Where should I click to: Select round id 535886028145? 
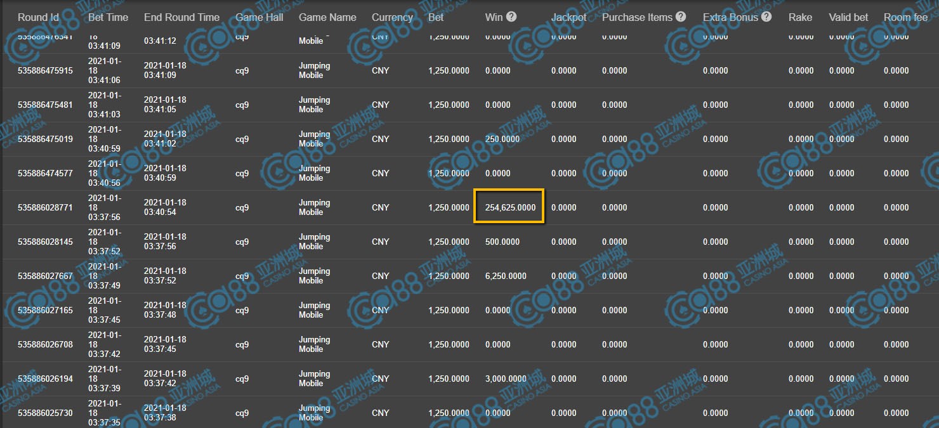tap(45, 242)
